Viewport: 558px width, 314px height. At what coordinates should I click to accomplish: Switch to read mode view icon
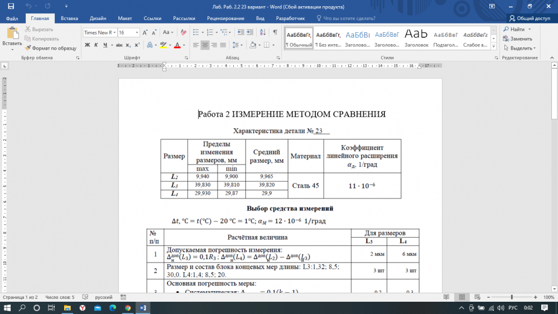pos(446,297)
